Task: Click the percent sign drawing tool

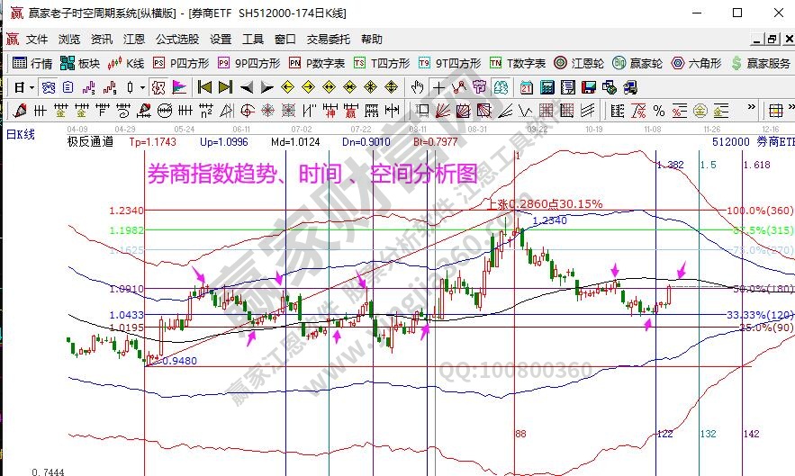Action: coord(659,111)
